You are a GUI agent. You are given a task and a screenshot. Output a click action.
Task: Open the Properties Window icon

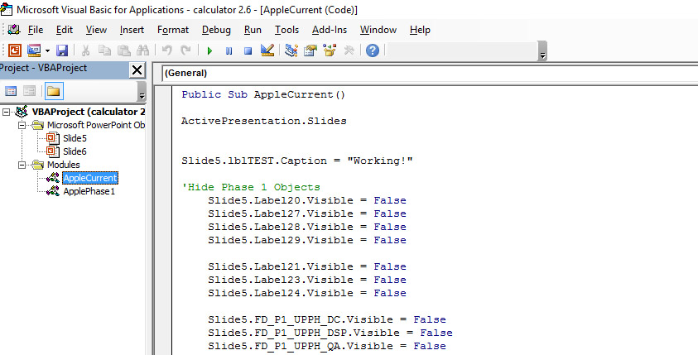tap(310, 50)
